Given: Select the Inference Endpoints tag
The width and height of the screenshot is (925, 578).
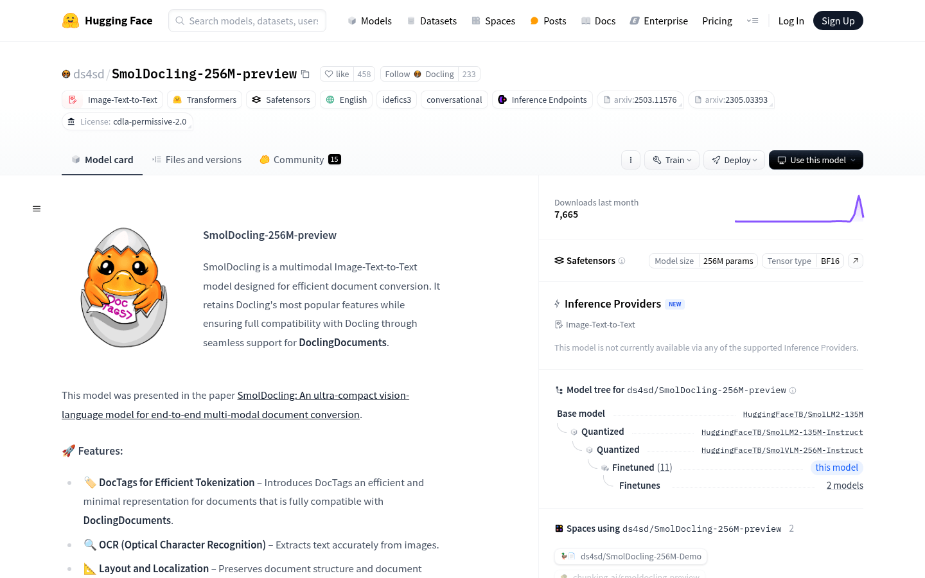Looking at the screenshot, I should pos(542,100).
